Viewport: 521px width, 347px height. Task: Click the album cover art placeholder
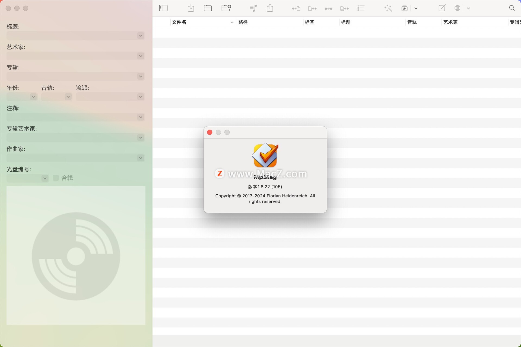[76, 255]
